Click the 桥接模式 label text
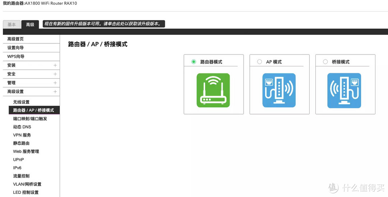The image size is (388, 197). tap(341, 62)
